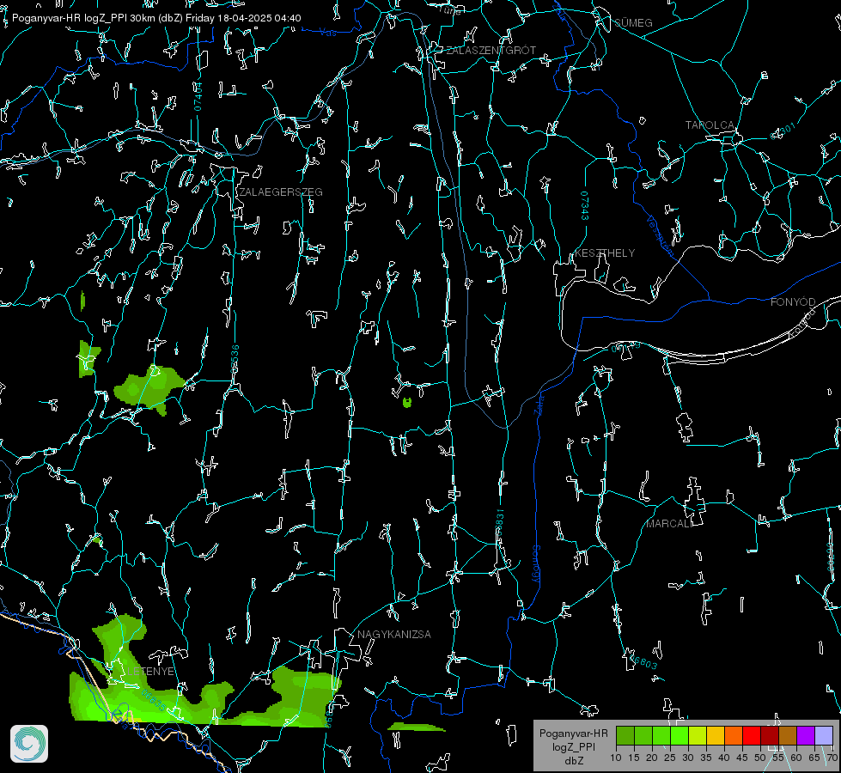The image size is (841, 773).
Task: Click the tiny isolated green echo at map center
Action: [407, 402]
